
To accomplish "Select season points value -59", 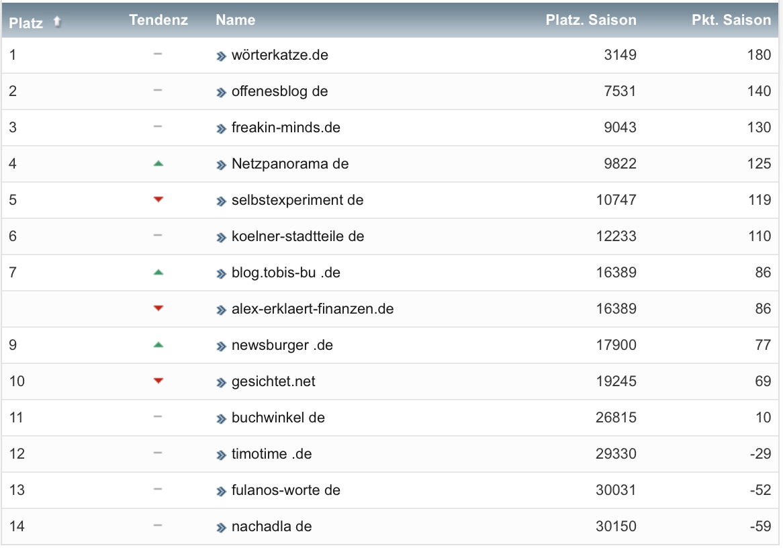I will coord(761,527).
